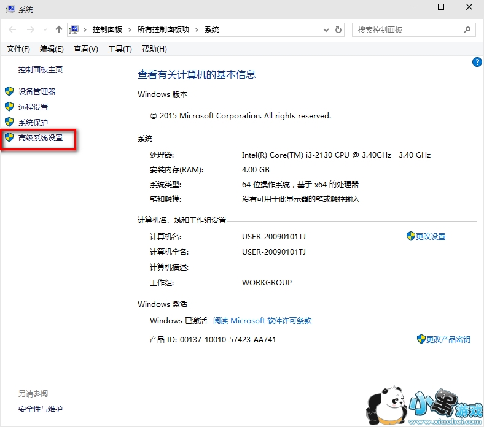Open 远程设置 link

pos(33,107)
